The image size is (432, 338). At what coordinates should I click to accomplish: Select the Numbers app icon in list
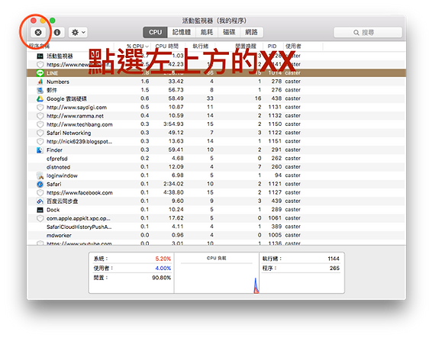pyautogui.click(x=40, y=82)
